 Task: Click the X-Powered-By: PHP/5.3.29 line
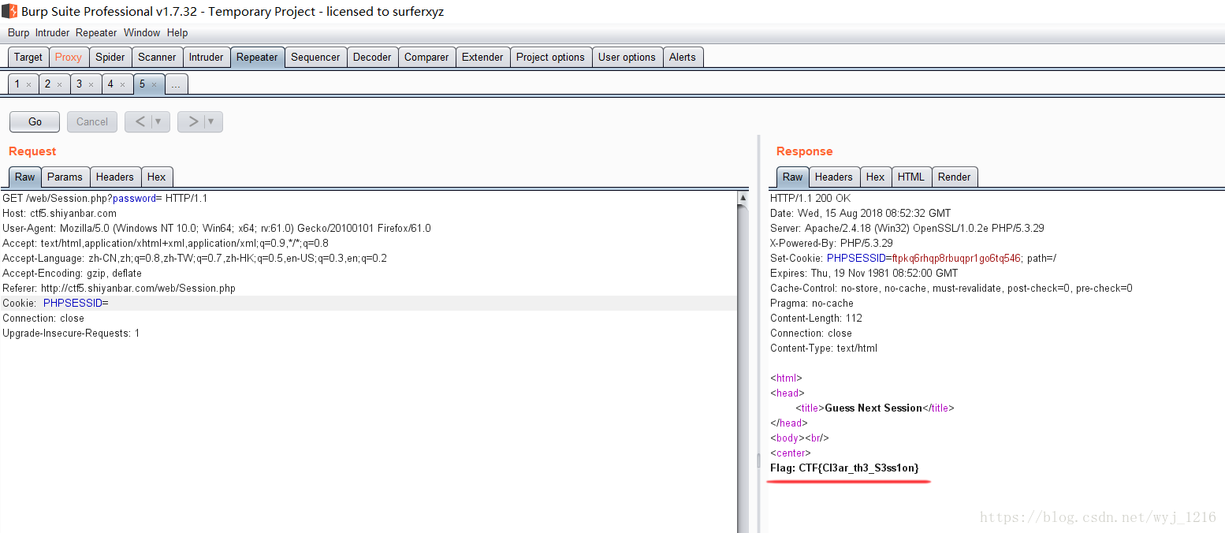[831, 243]
